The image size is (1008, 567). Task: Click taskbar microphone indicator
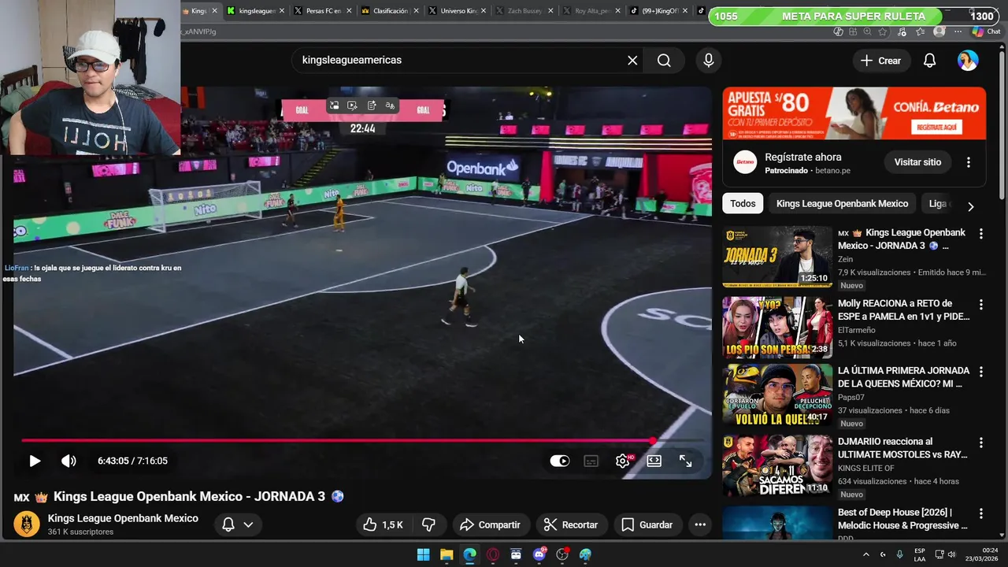click(x=899, y=554)
